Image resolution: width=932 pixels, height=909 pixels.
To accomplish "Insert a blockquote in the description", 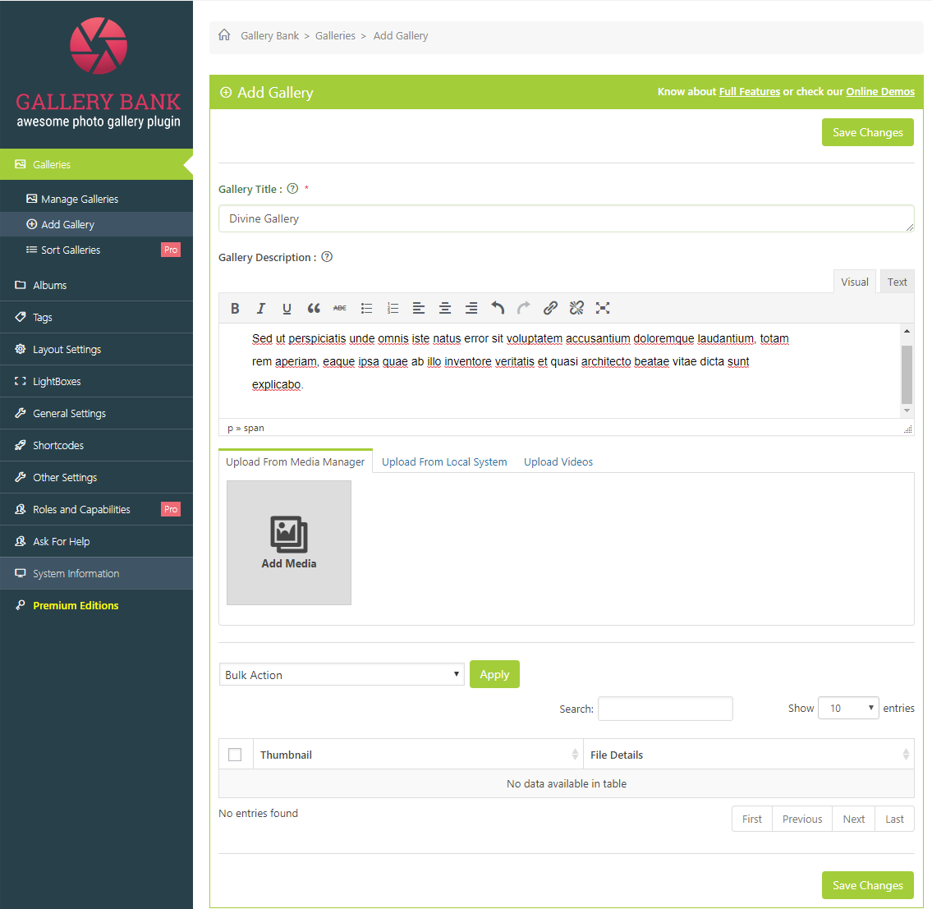I will click(313, 308).
